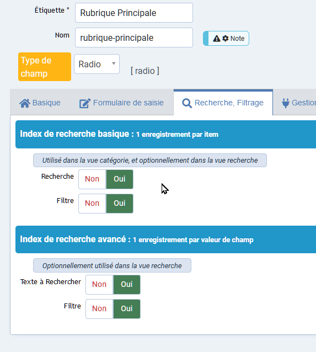Click the Nom field rubrique-principale
This screenshot has width=316, height=352.
point(134,38)
